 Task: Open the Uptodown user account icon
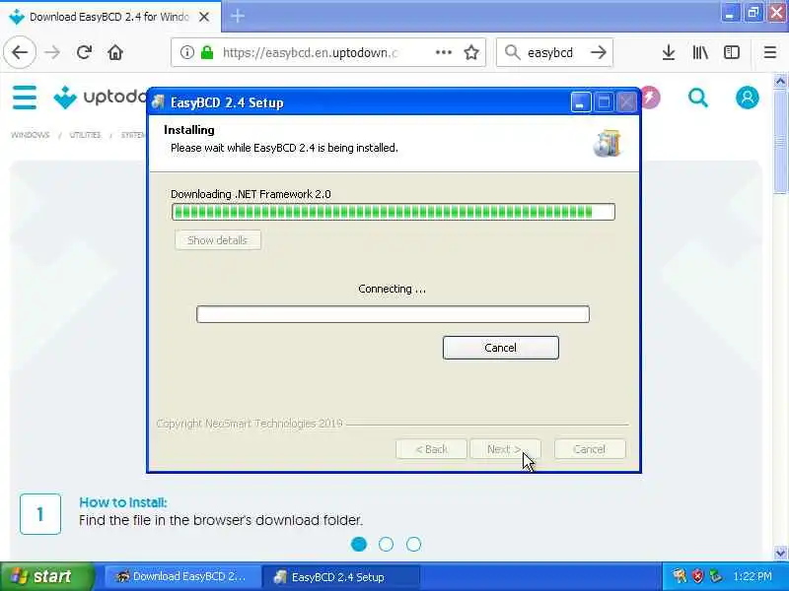coord(748,98)
